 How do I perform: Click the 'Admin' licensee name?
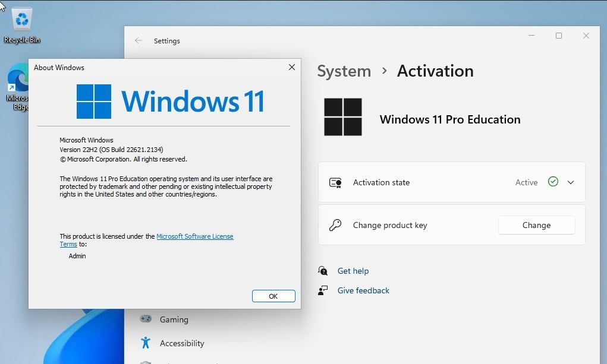coord(77,256)
